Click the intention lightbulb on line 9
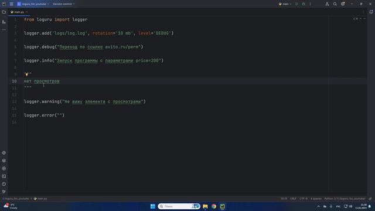Screen dimensions: 375x211 coord(26,74)
